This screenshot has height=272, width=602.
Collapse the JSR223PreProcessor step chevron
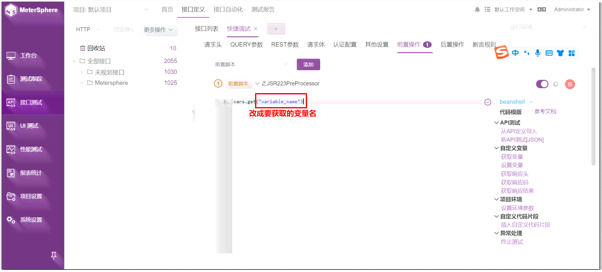(257, 84)
